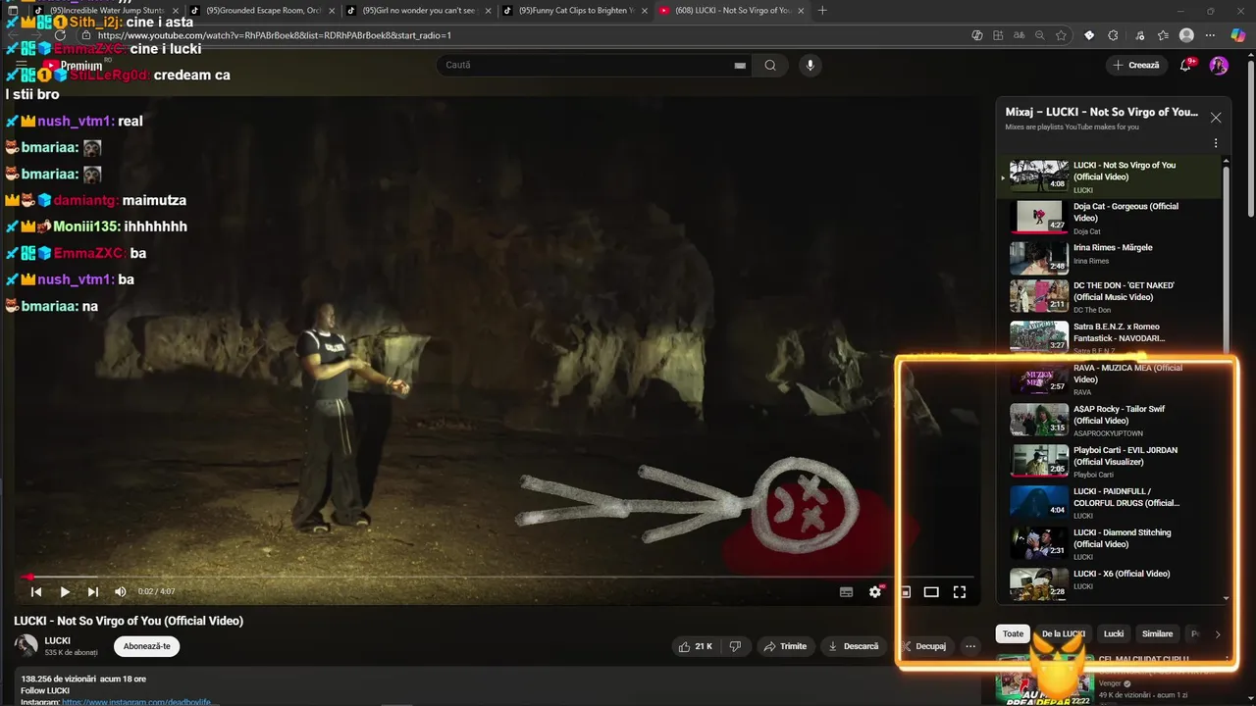
Task: Skip to the previous video
Action: (x=36, y=591)
